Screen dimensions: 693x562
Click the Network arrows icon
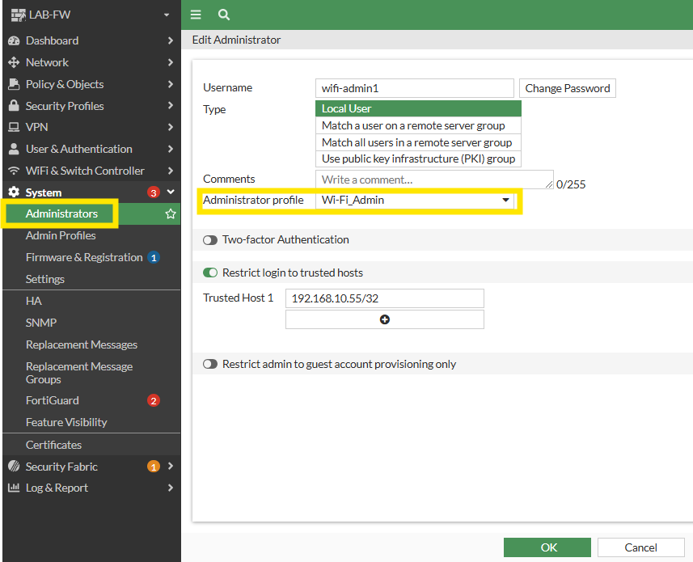click(14, 62)
